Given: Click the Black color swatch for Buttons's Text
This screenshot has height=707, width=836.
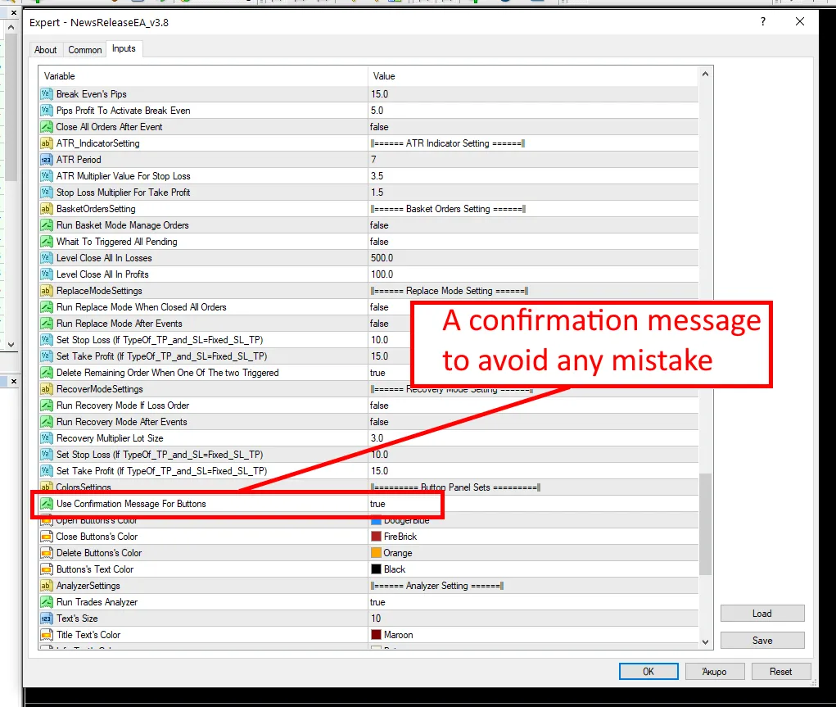Looking at the screenshot, I should pyautogui.click(x=377, y=569).
